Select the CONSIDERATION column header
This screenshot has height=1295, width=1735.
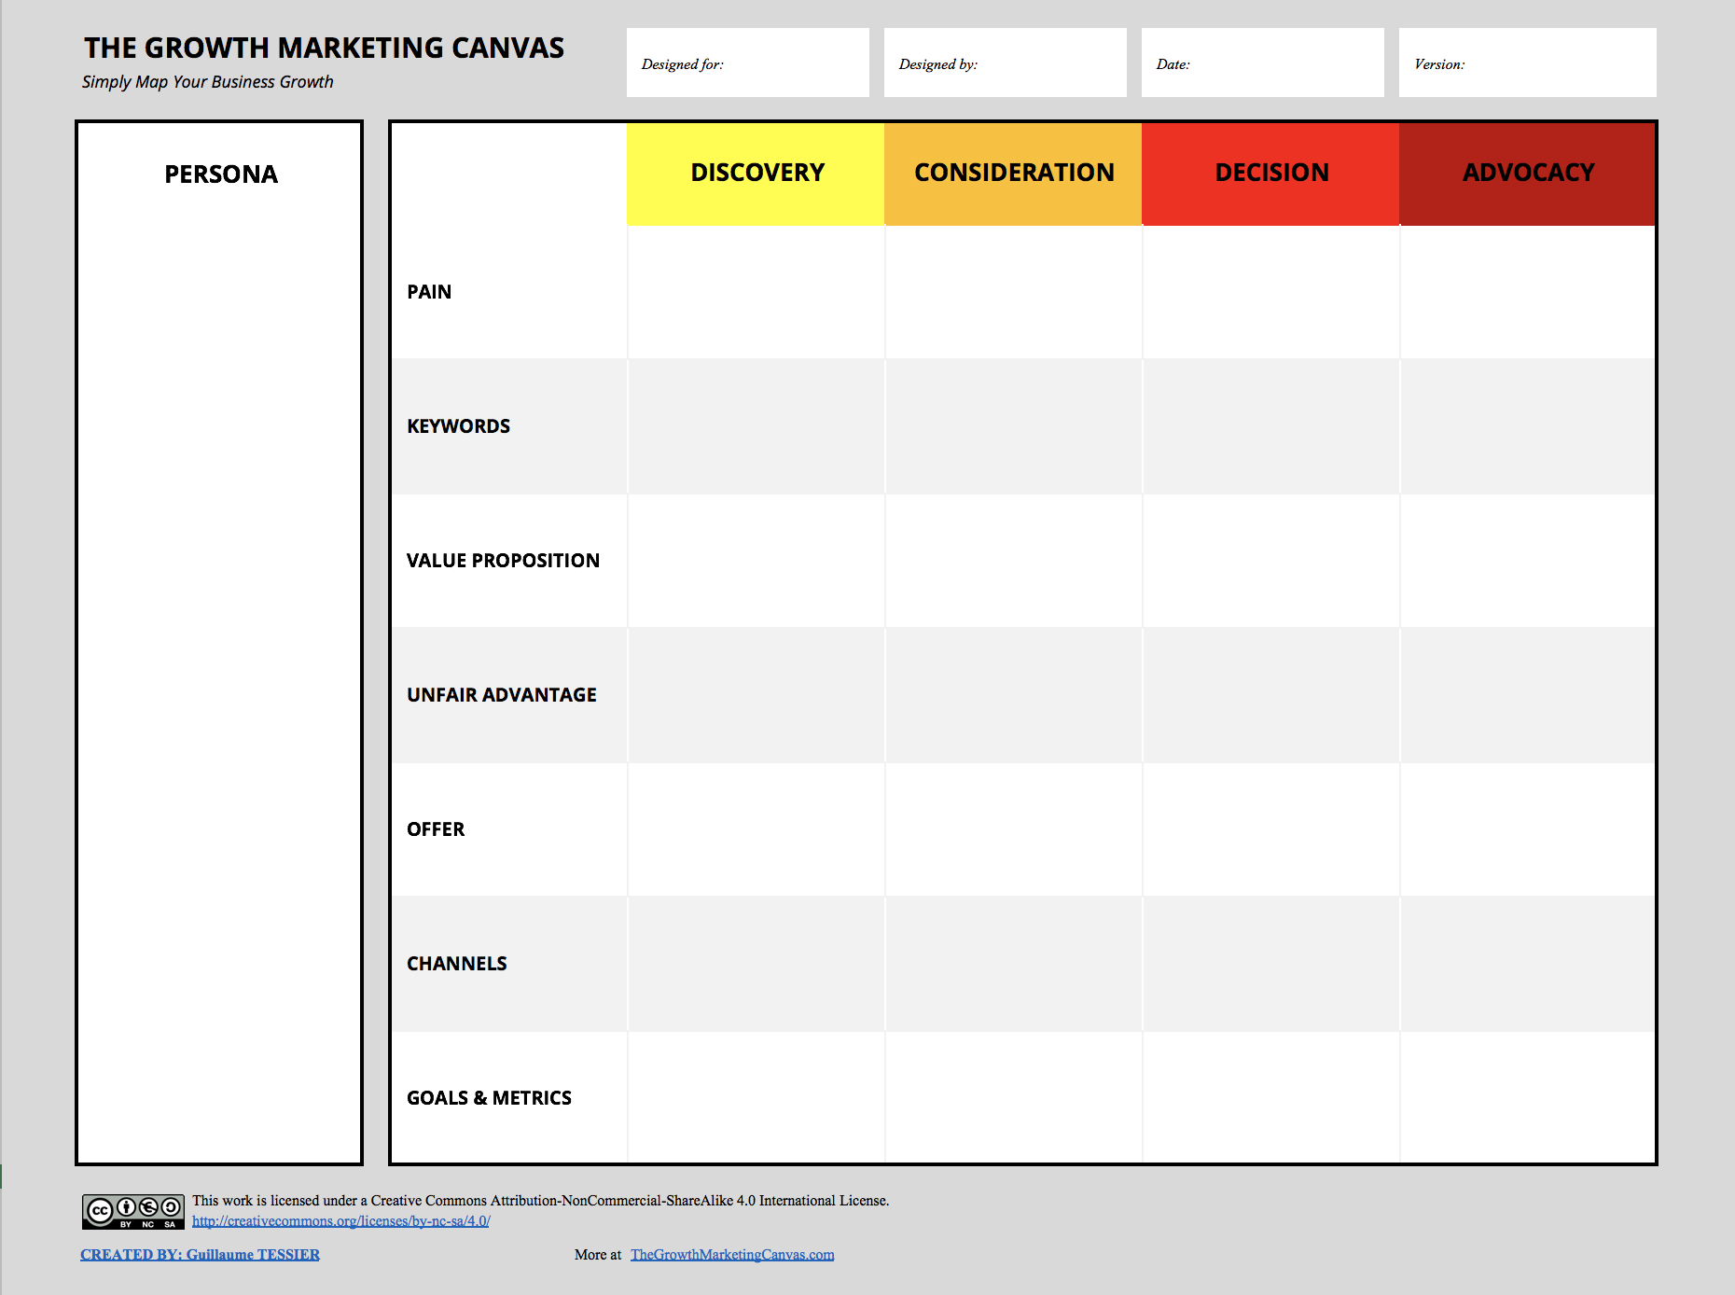click(1013, 173)
